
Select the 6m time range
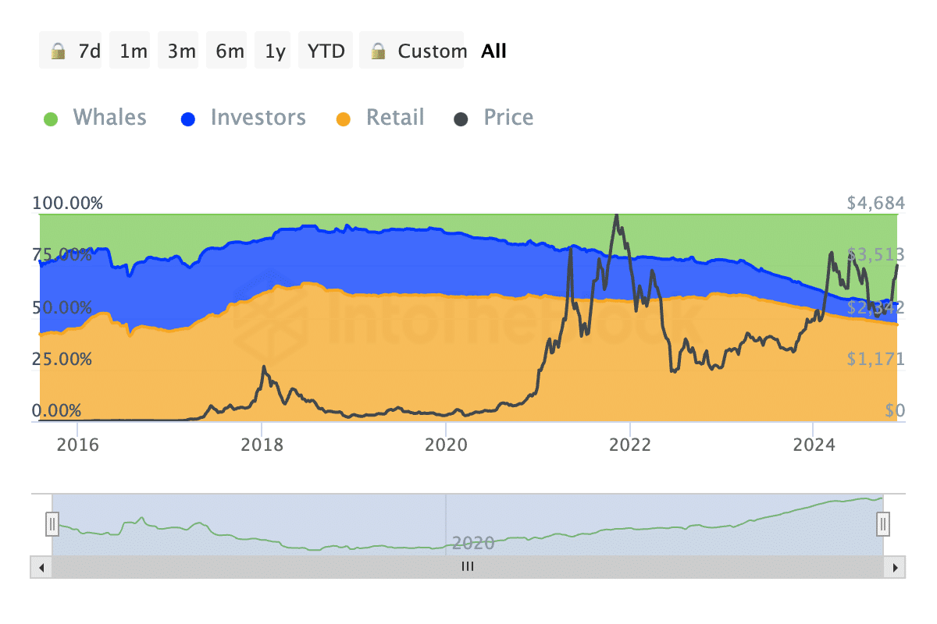coord(226,50)
